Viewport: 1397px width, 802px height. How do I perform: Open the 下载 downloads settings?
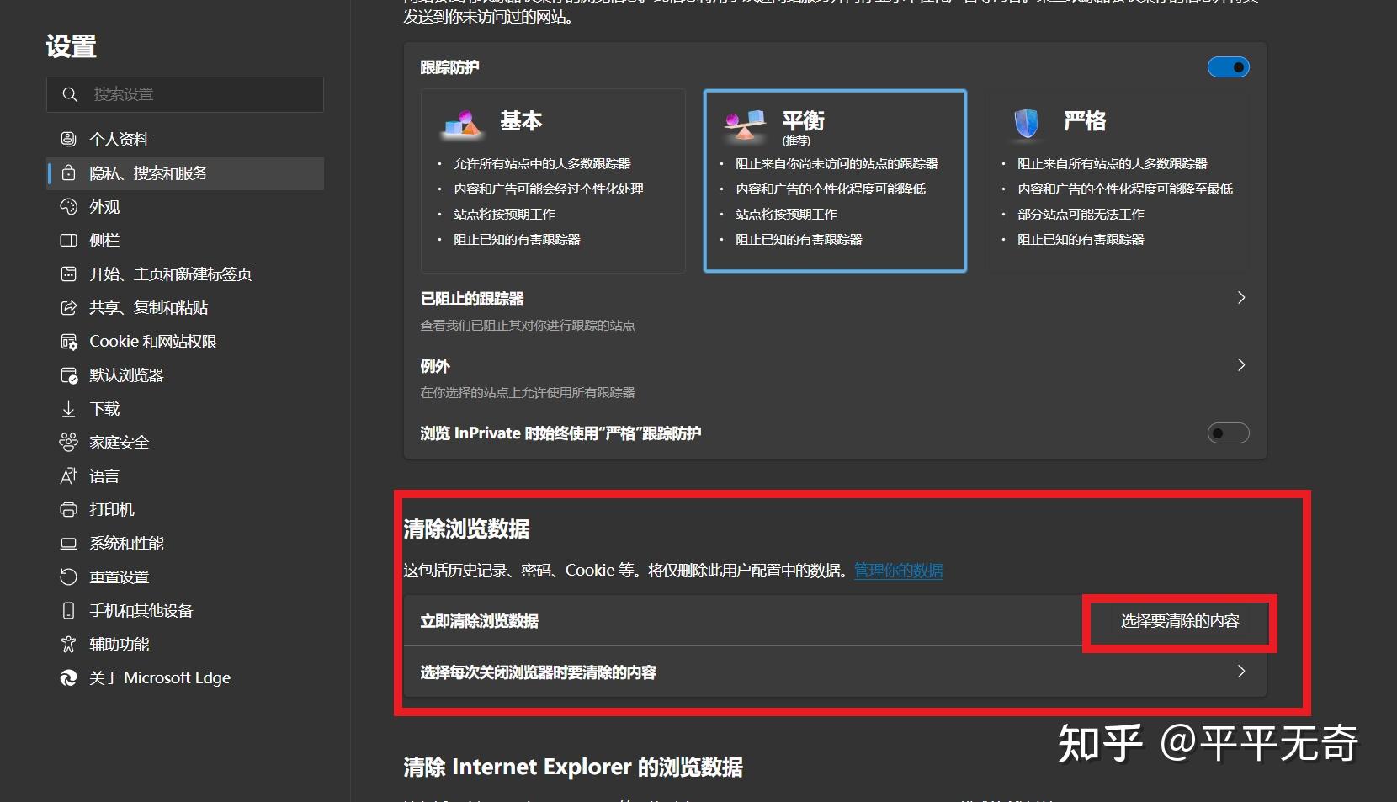(x=101, y=409)
